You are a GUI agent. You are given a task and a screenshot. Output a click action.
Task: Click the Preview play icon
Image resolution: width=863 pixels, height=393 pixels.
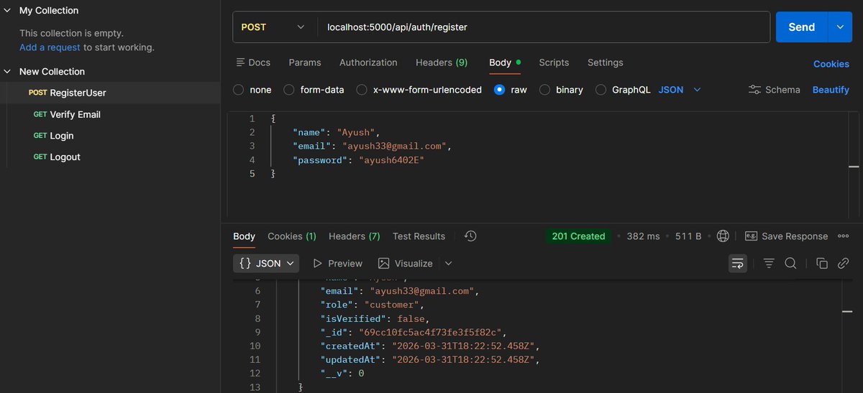point(317,264)
